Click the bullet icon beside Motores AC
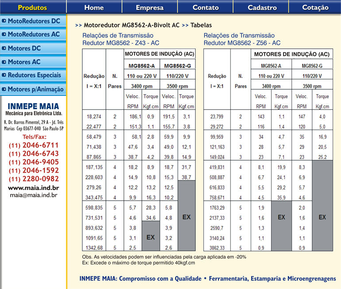 point(4,62)
